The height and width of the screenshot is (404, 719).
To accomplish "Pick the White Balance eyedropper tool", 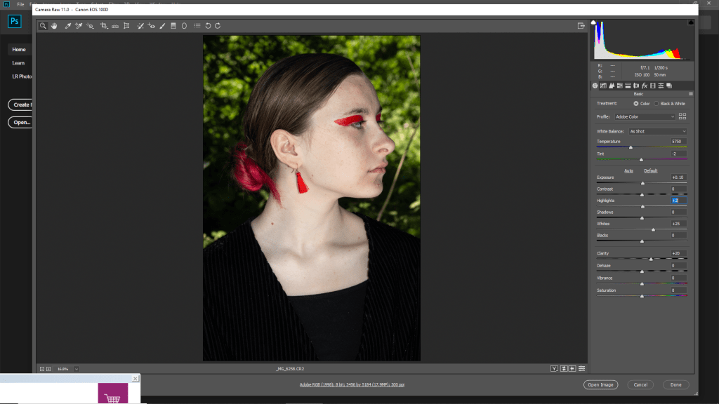I will pos(68,26).
